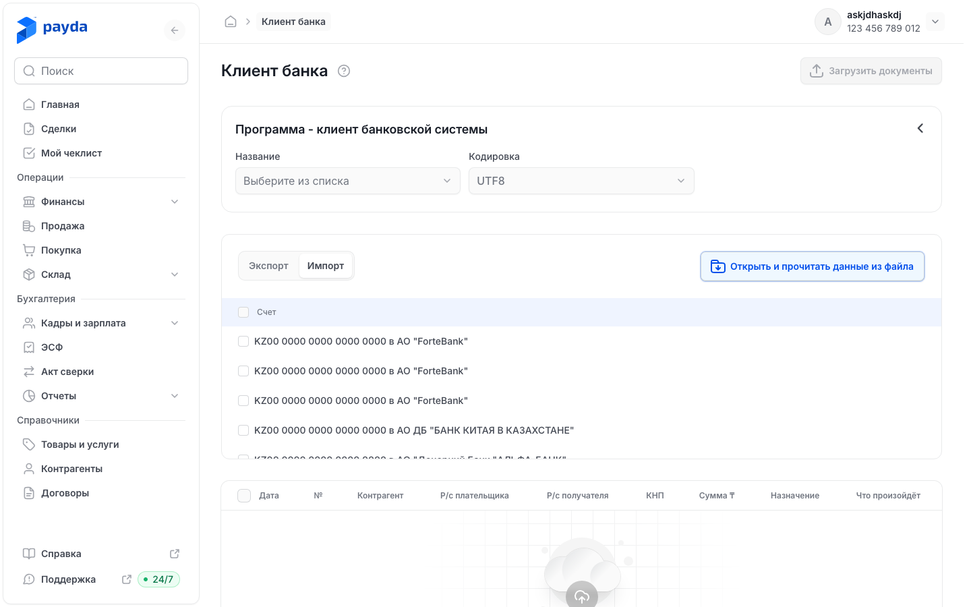Expand the Склад submenu chevron
The height and width of the screenshot is (607, 971).
[x=175, y=274]
